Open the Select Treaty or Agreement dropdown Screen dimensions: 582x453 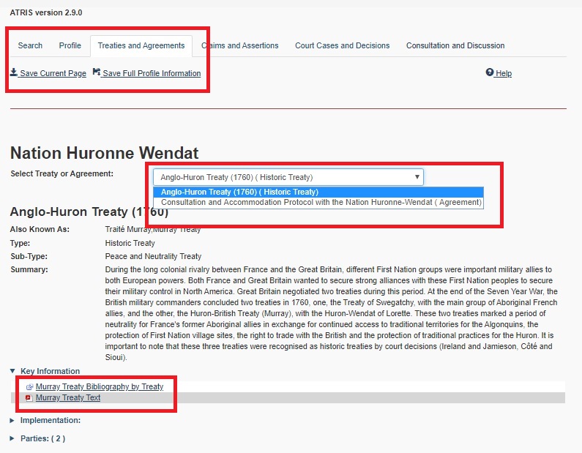pos(288,177)
